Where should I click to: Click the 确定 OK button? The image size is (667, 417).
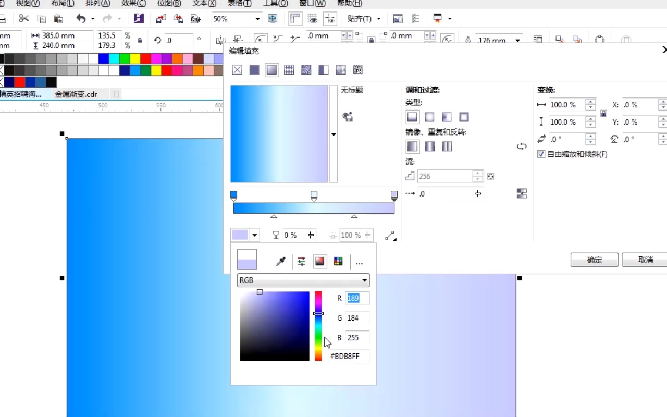(x=595, y=260)
